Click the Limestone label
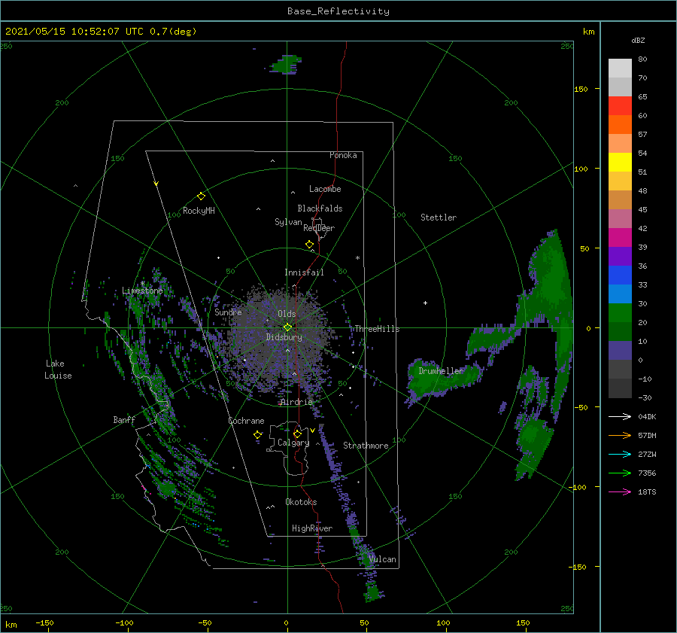 click(x=142, y=291)
